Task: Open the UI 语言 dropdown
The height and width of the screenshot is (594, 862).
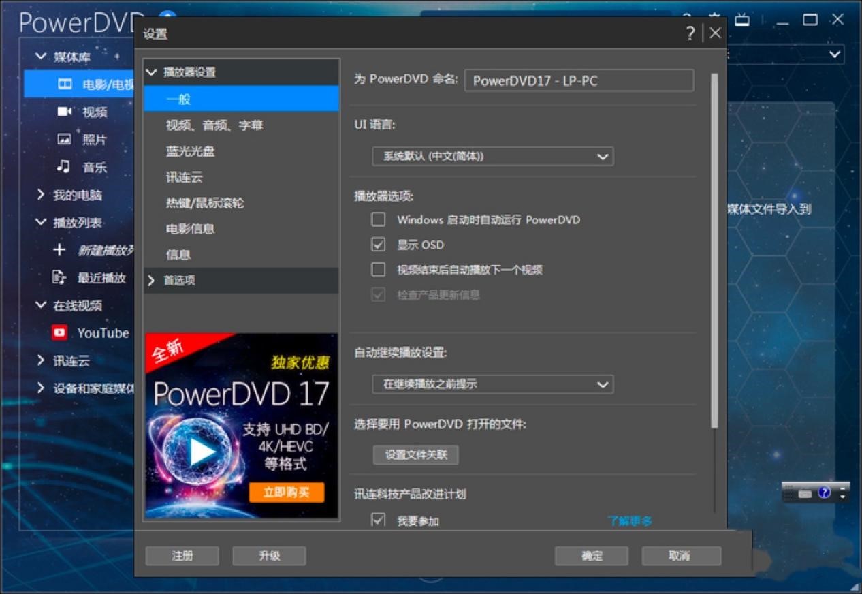Action: click(492, 156)
